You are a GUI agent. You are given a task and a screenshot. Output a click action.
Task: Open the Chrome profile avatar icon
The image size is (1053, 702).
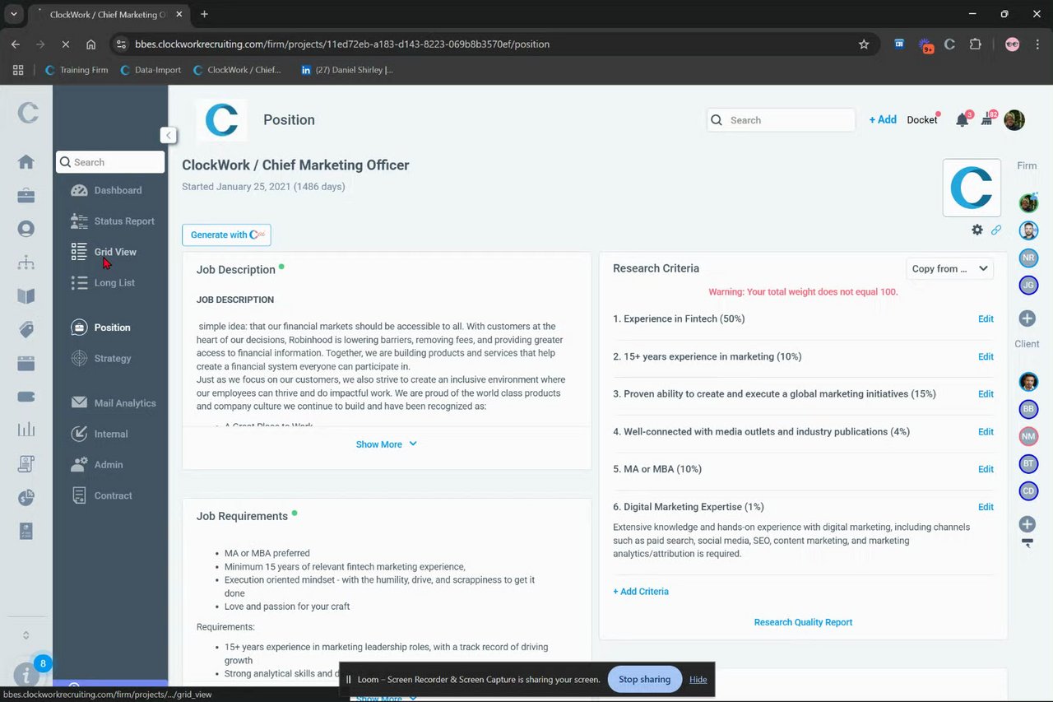(1013, 44)
